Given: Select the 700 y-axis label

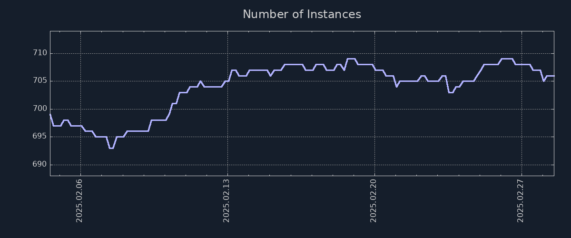Looking at the screenshot, I should point(39,109).
